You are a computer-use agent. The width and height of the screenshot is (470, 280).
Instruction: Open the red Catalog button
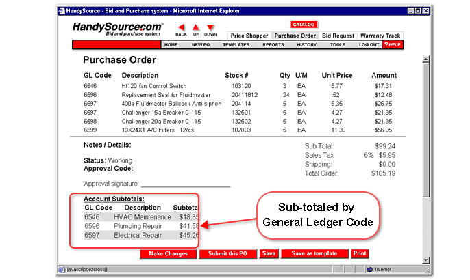[x=304, y=24]
